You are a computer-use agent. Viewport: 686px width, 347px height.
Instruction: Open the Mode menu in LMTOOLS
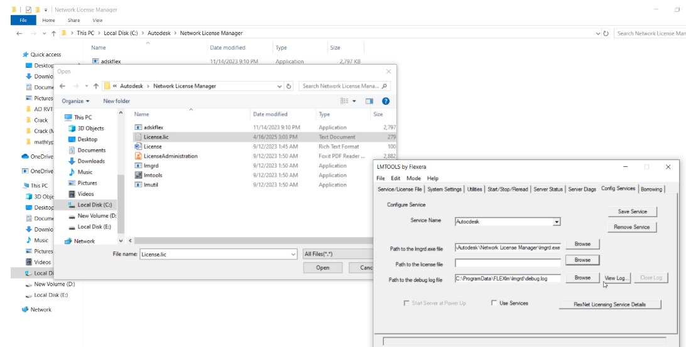tap(413, 178)
